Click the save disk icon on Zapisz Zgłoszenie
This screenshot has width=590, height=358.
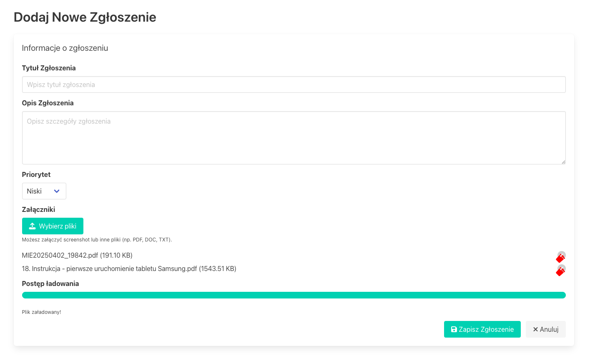pyautogui.click(x=454, y=329)
